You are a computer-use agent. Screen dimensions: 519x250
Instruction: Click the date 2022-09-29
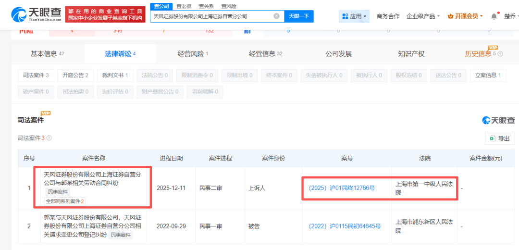(x=171, y=226)
